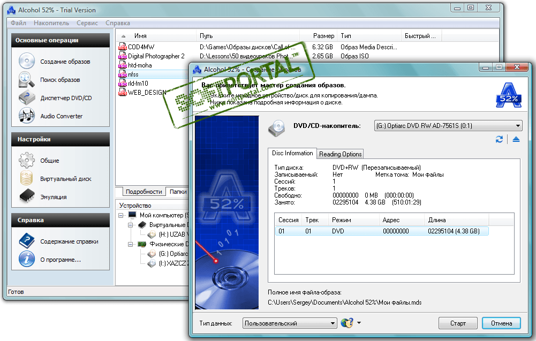Sort list by Тип column header
The height and width of the screenshot is (341, 536).
(x=369, y=35)
